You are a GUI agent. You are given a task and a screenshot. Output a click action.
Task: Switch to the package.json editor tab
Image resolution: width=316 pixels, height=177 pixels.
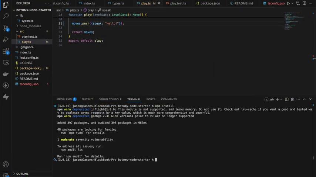[210, 3]
